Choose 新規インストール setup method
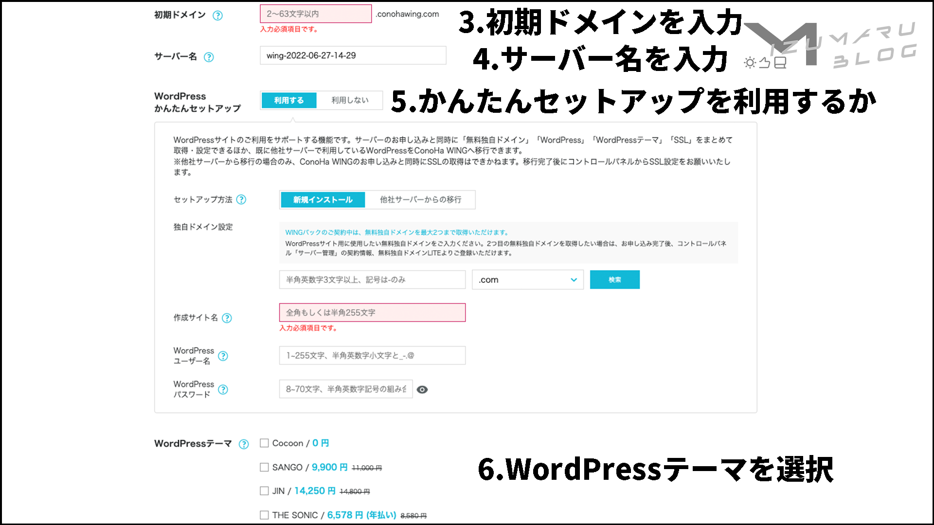This screenshot has height=525, width=934. pyautogui.click(x=323, y=200)
